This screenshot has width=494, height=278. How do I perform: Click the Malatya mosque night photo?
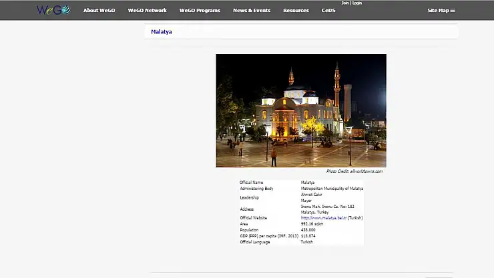click(300, 110)
